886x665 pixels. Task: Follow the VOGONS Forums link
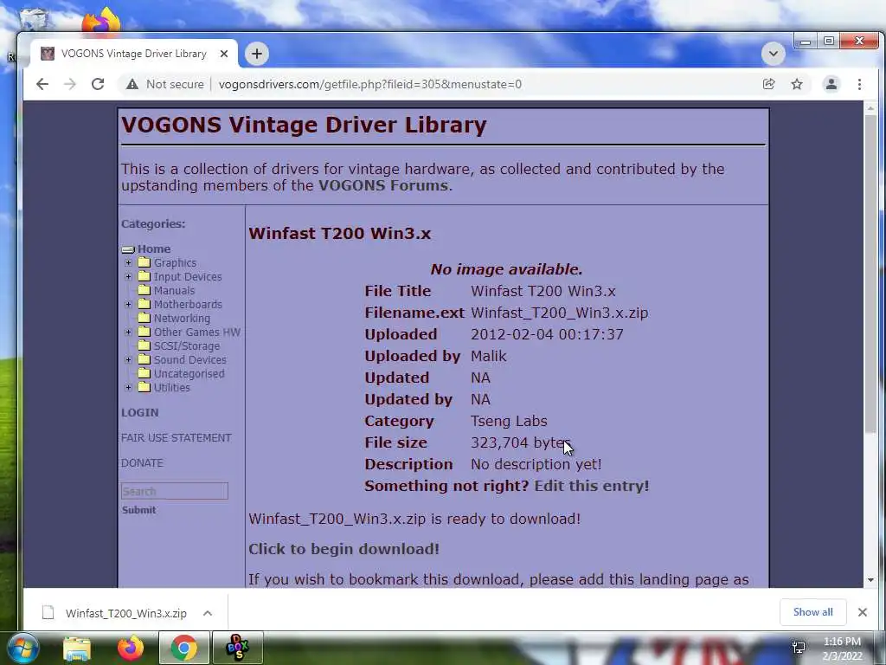[x=383, y=185]
